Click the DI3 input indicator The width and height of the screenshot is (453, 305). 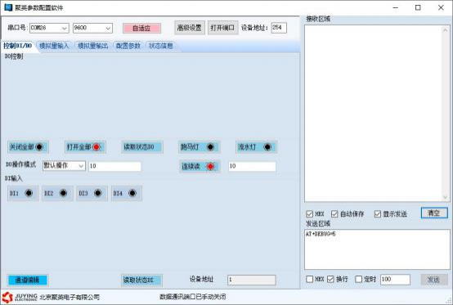coord(92,193)
